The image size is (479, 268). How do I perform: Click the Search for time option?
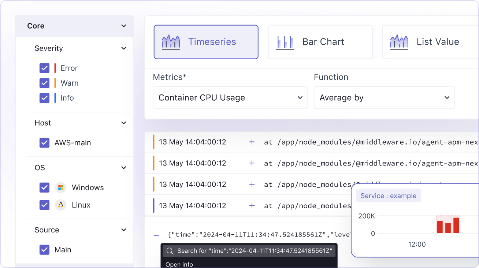pos(249,251)
